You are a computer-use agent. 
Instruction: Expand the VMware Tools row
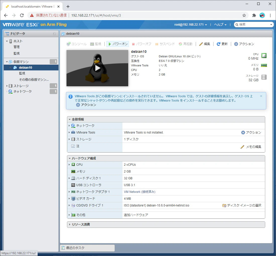click(x=69, y=132)
